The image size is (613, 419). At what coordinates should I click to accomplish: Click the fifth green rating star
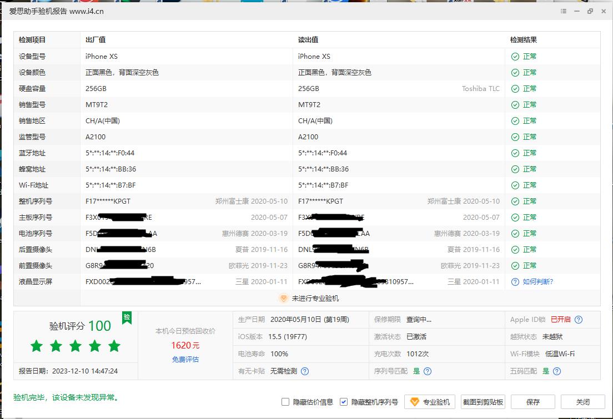[114, 346]
